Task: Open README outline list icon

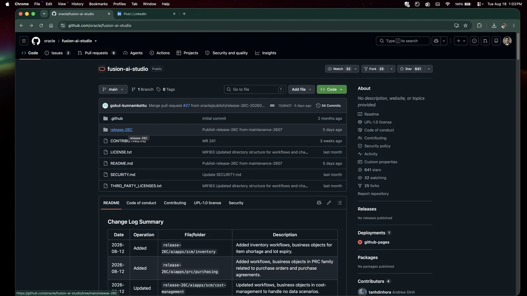Action: point(340,203)
